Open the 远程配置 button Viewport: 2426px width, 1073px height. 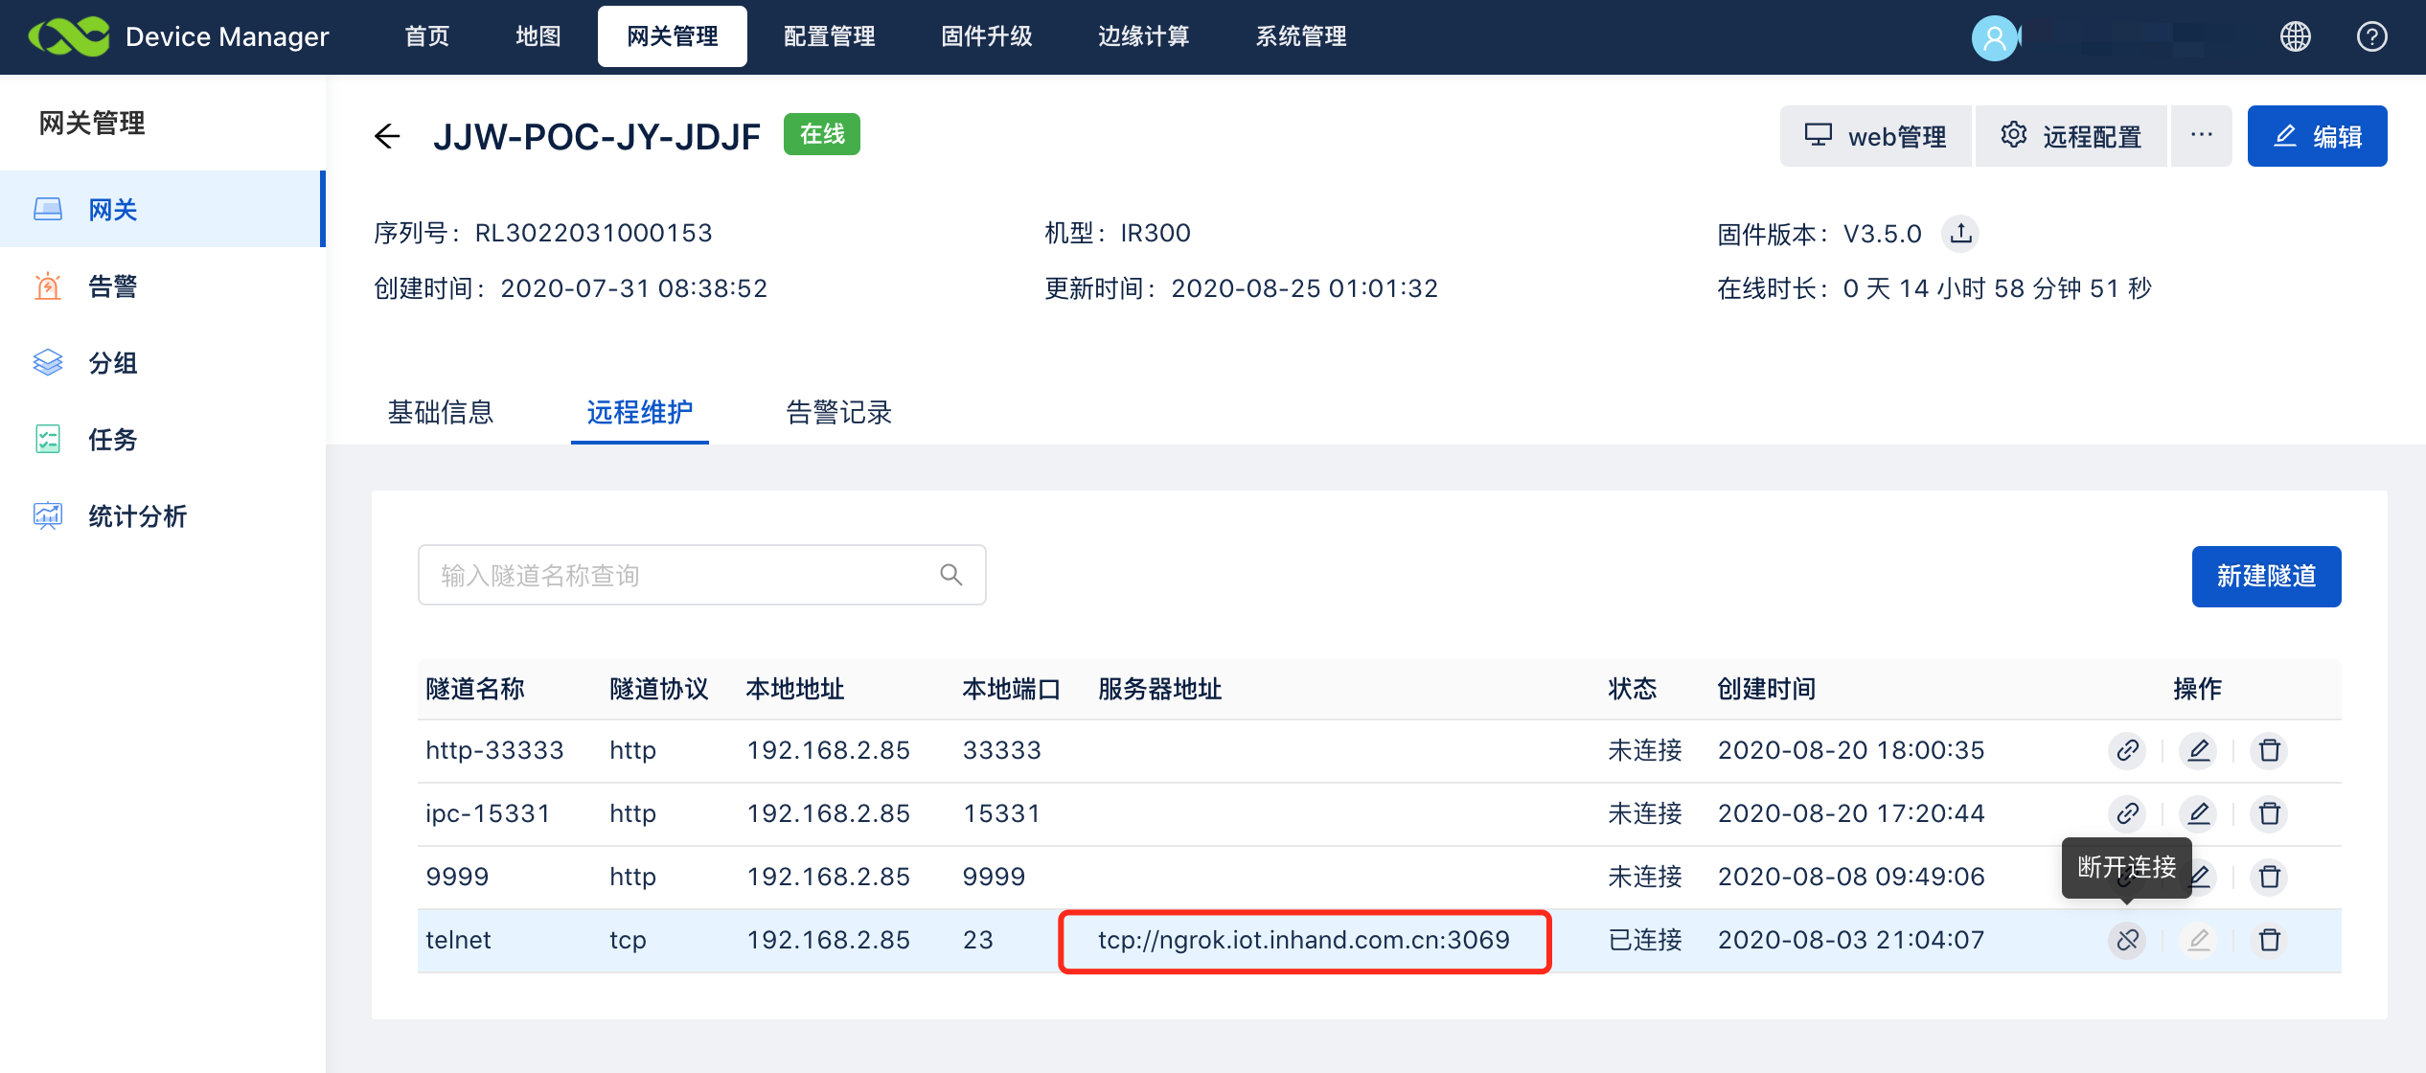(x=2071, y=136)
